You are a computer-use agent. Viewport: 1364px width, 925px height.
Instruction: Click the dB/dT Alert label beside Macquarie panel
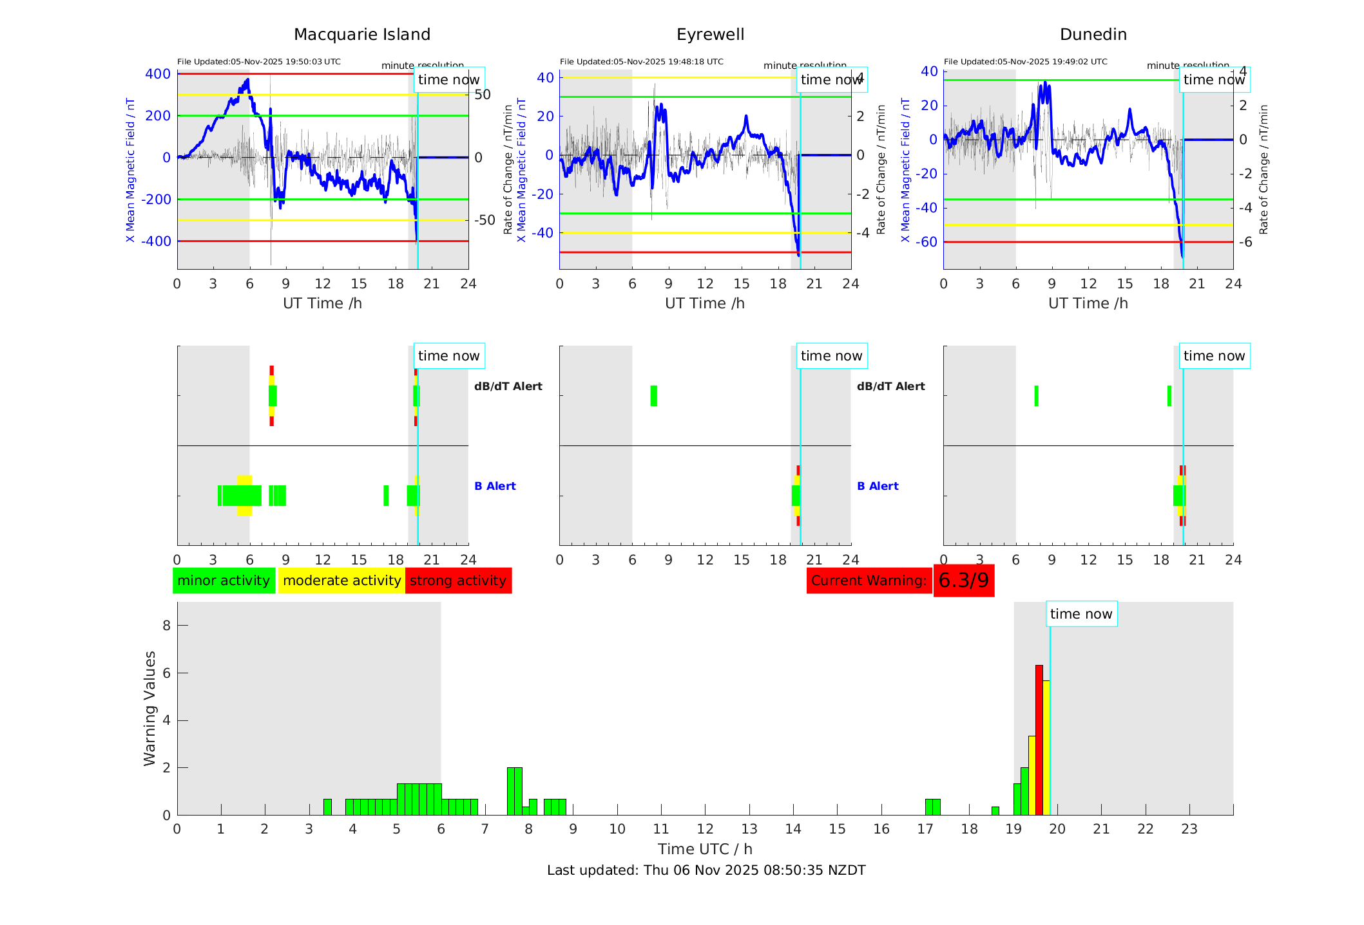(508, 386)
